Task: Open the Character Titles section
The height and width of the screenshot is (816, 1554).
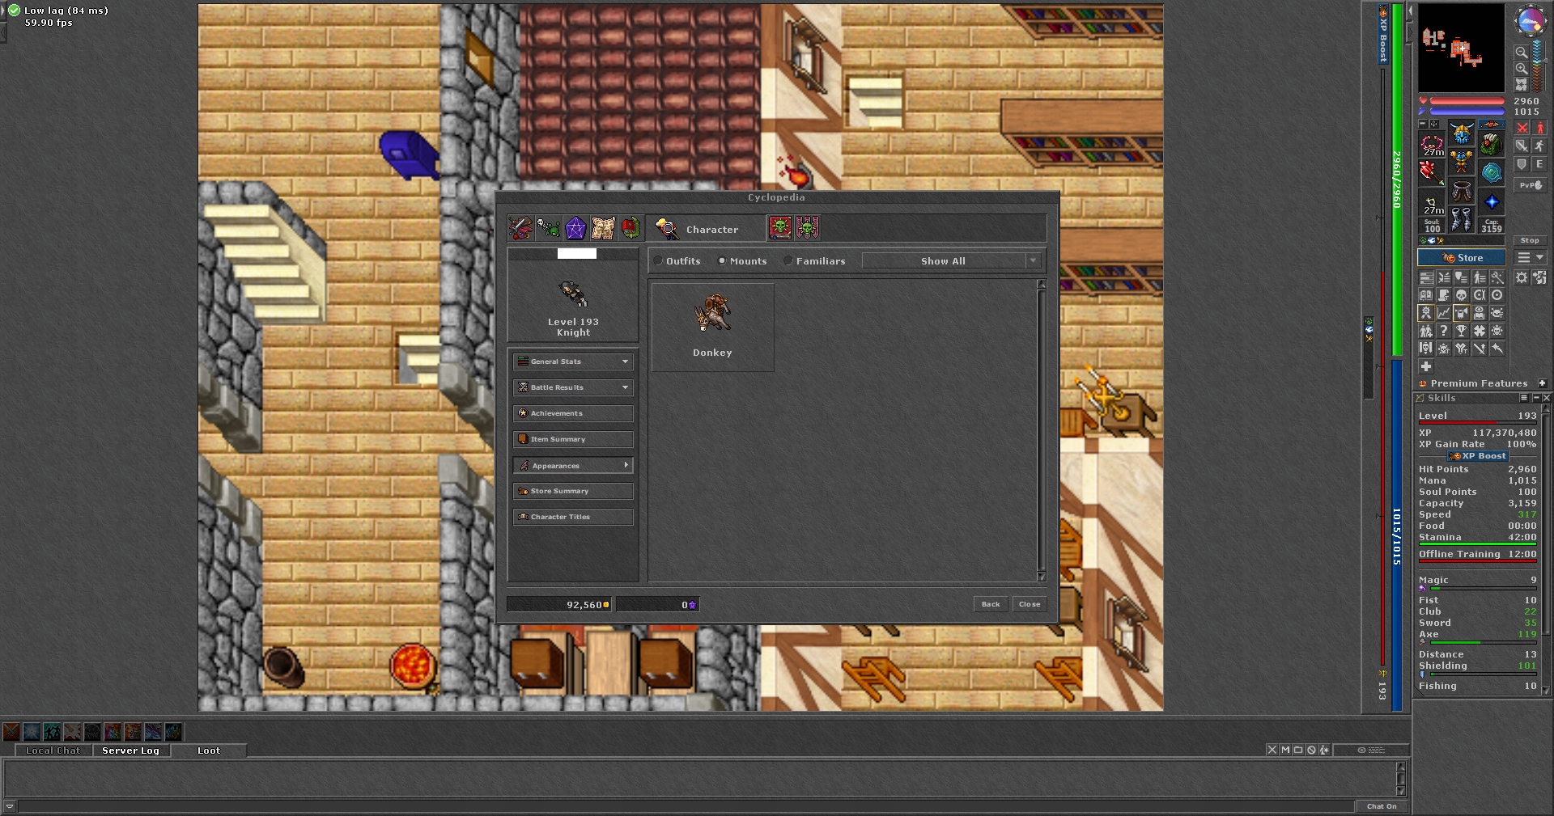Action: pos(573,517)
